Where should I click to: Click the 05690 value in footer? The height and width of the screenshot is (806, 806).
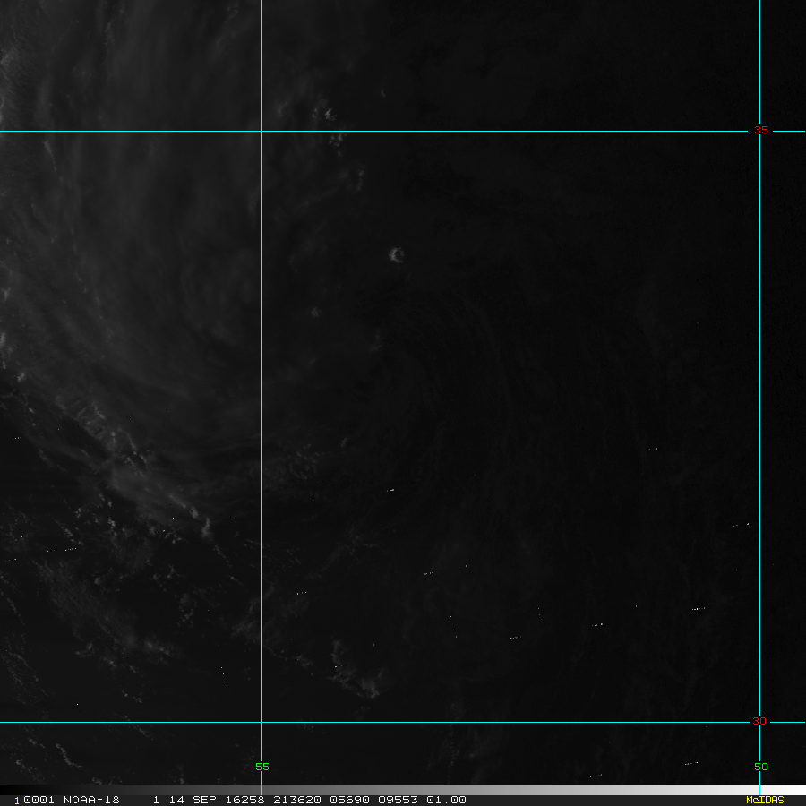coord(349,800)
